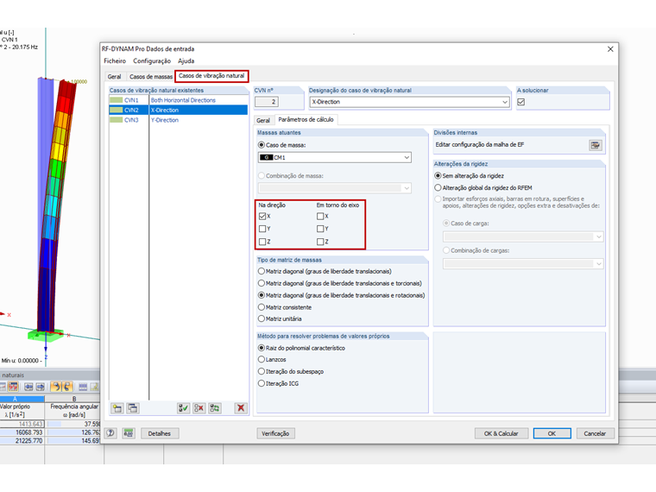Select 'Iteração do subespaço' method
656x492 pixels.
coord(262,371)
